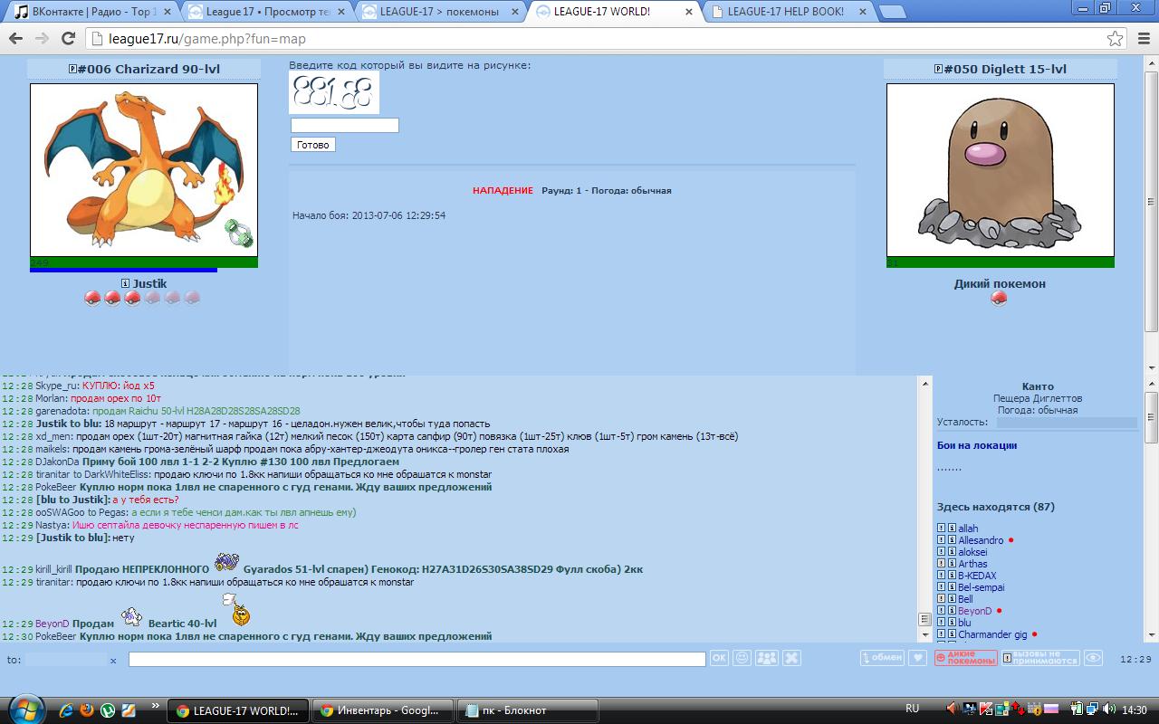The image size is (1159, 724).
Task: Click Diglett's green HP bar
Action: tap(1001, 262)
